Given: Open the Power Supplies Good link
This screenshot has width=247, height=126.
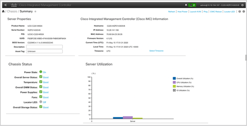Looking at the screenshot, I should 46,92.
